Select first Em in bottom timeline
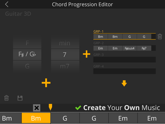The image size is (165, 124). point(123,118)
